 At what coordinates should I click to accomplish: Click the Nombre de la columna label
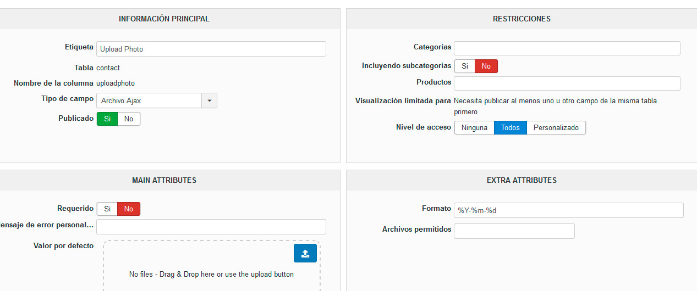pos(53,83)
